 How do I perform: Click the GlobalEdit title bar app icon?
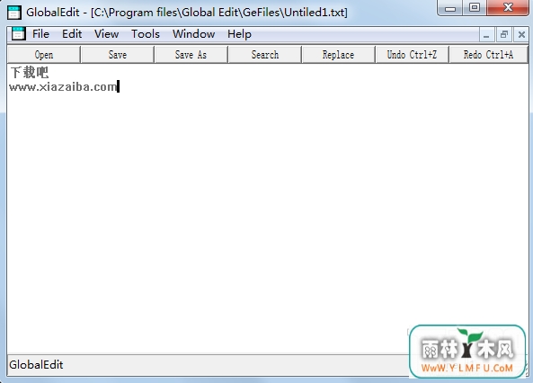(14, 13)
